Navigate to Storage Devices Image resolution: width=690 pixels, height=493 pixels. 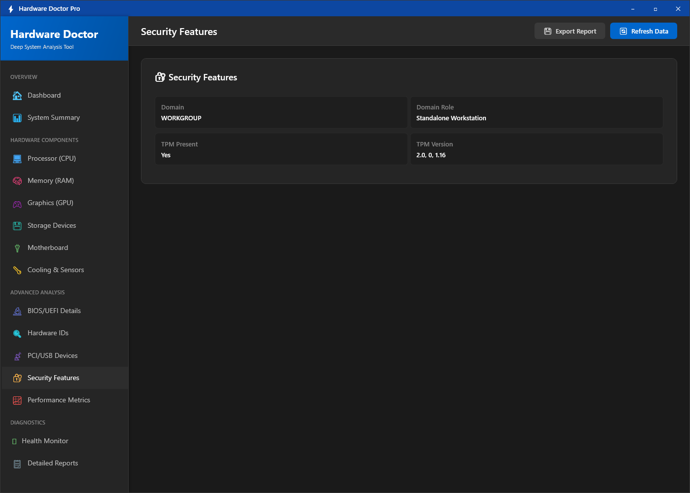tap(65, 226)
